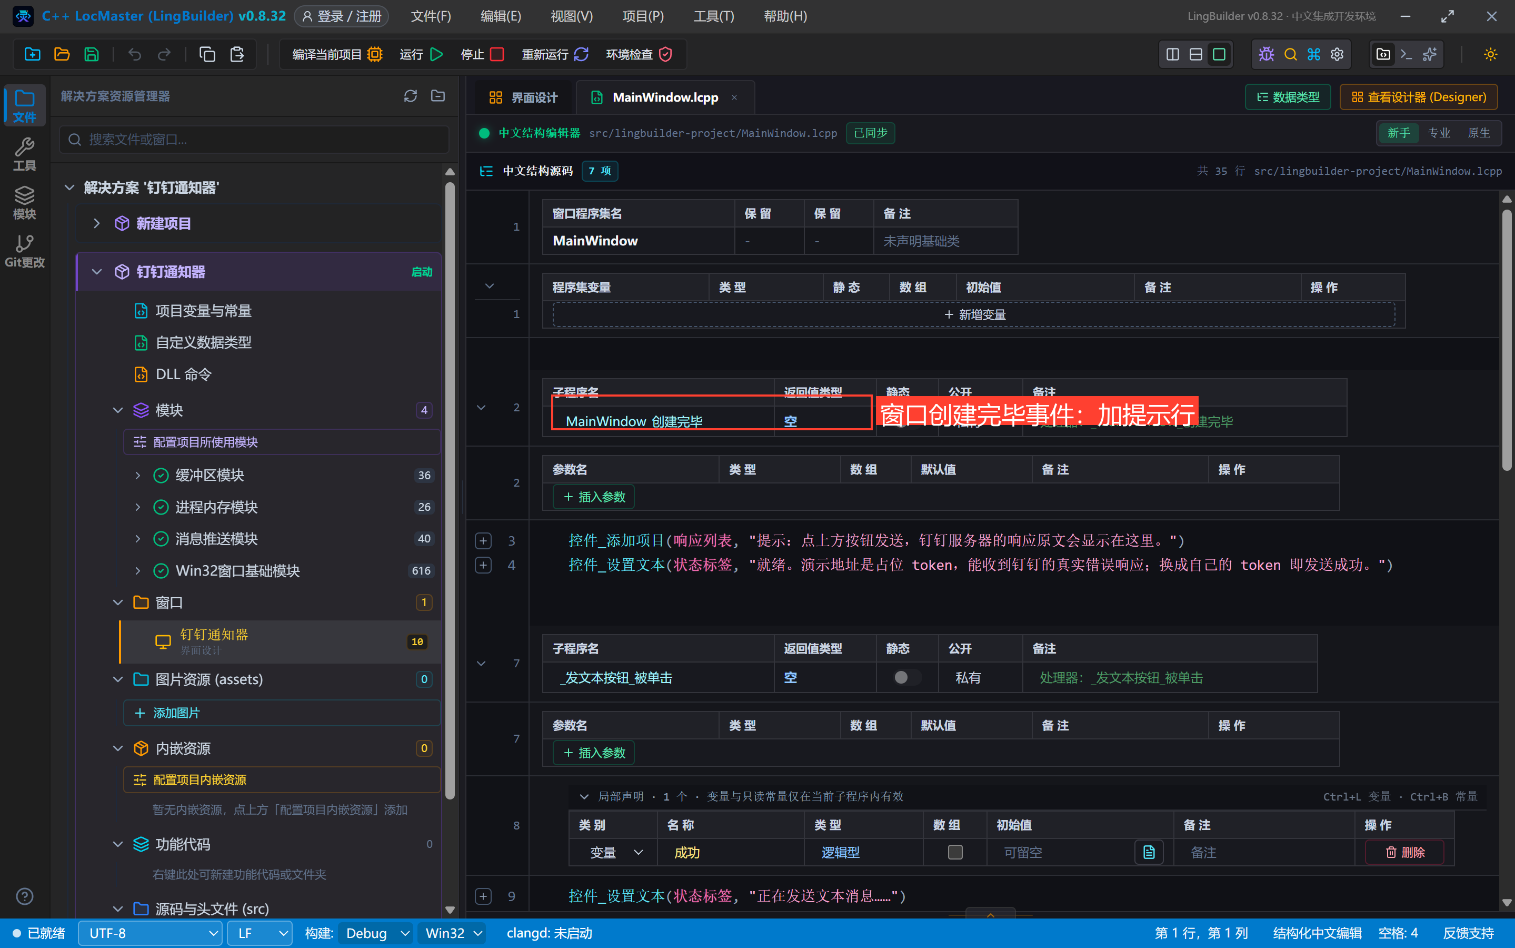Expand the 新建项目 tree node
The width and height of the screenshot is (1515, 948).
[x=96, y=223]
